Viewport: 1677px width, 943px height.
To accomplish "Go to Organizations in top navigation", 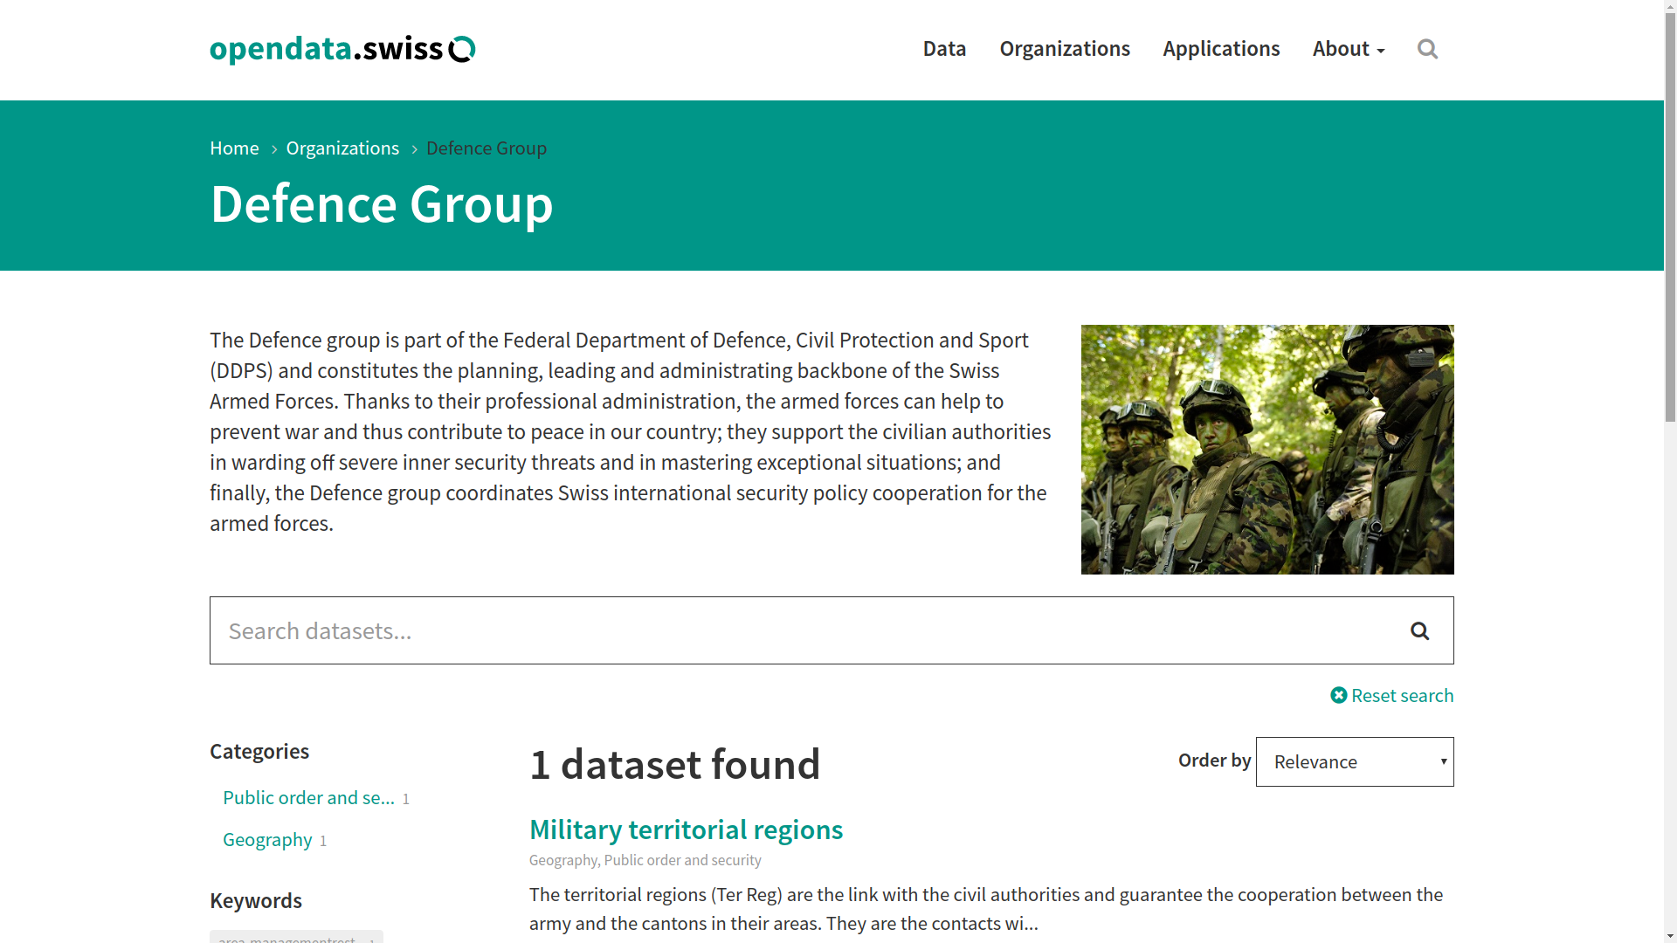I will click(1064, 49).
